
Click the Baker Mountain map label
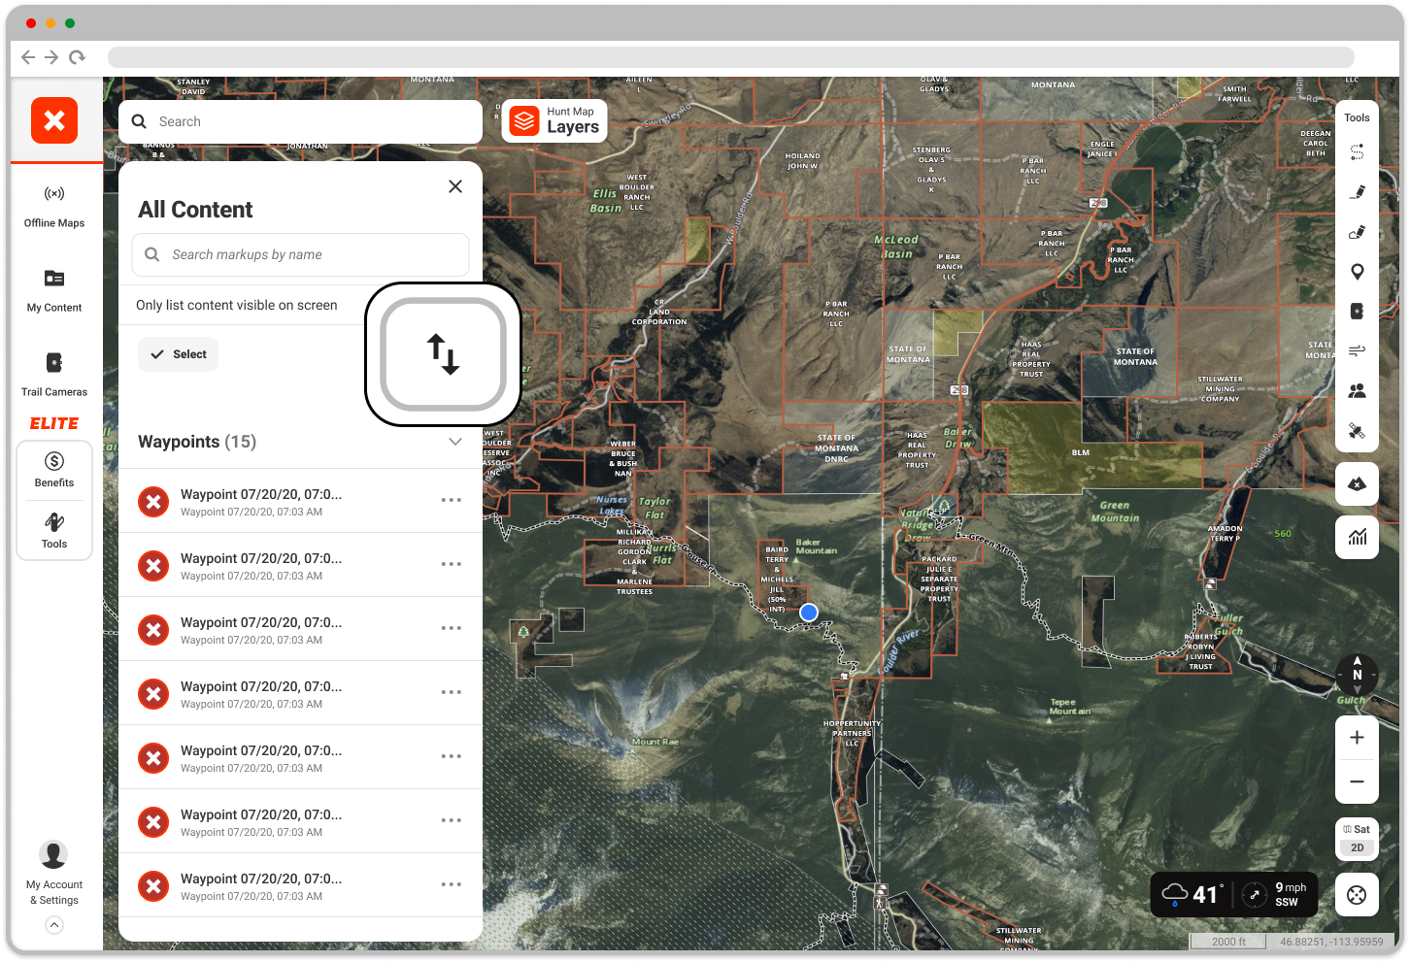817,547
